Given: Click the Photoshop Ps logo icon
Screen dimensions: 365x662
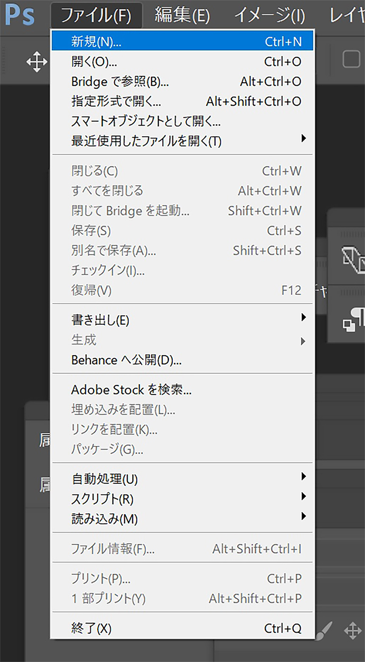Looking at the screenshot, I should [20, 15].
